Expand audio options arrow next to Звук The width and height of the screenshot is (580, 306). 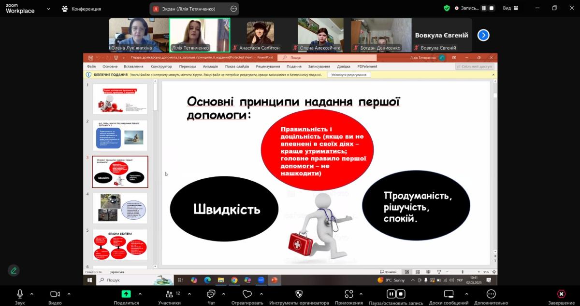32,294
